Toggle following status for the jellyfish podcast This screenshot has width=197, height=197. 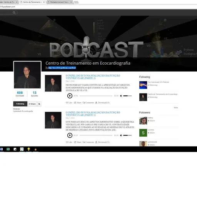pos(152,85)
